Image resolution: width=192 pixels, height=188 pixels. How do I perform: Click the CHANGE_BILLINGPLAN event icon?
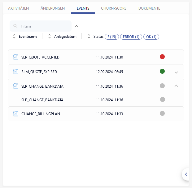[x=16, y=114]
